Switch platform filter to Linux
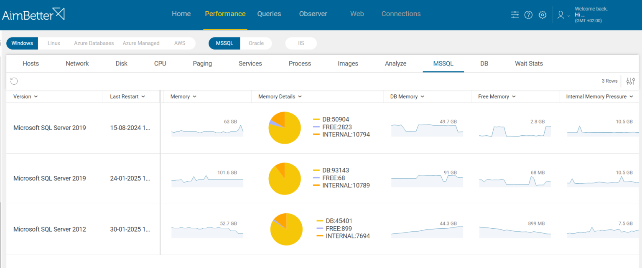The image size is (642, 268). 53,43
